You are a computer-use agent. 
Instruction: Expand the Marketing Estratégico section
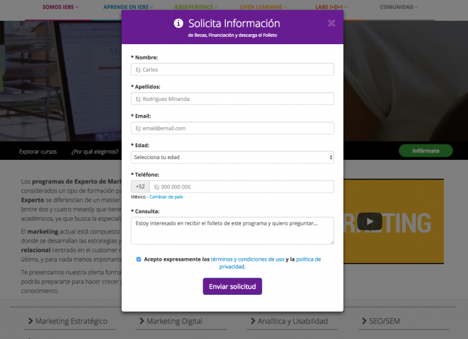point(68,321)
